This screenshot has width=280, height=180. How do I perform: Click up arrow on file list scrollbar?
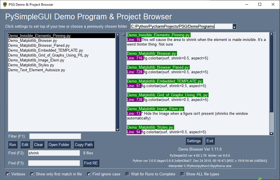[118, 35]
